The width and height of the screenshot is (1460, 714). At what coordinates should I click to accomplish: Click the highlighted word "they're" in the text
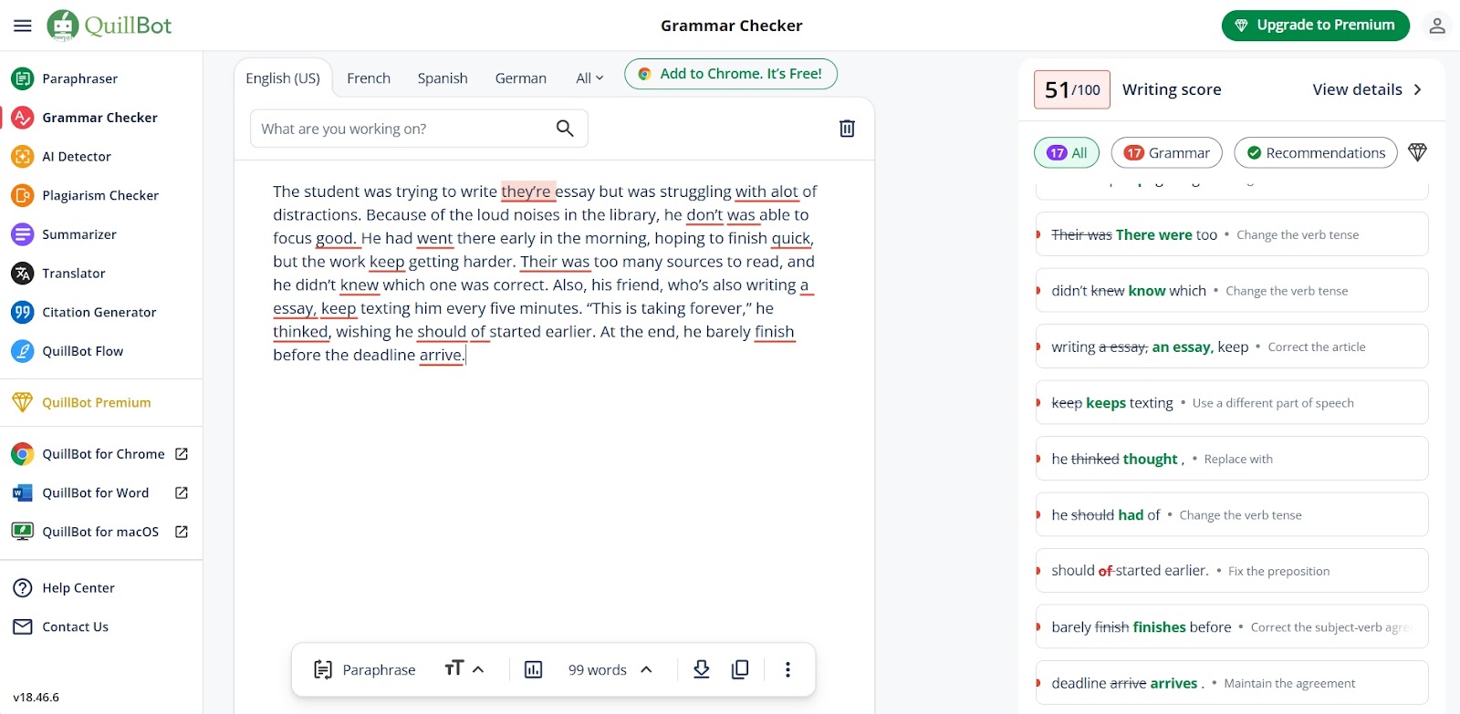point(527,191)
